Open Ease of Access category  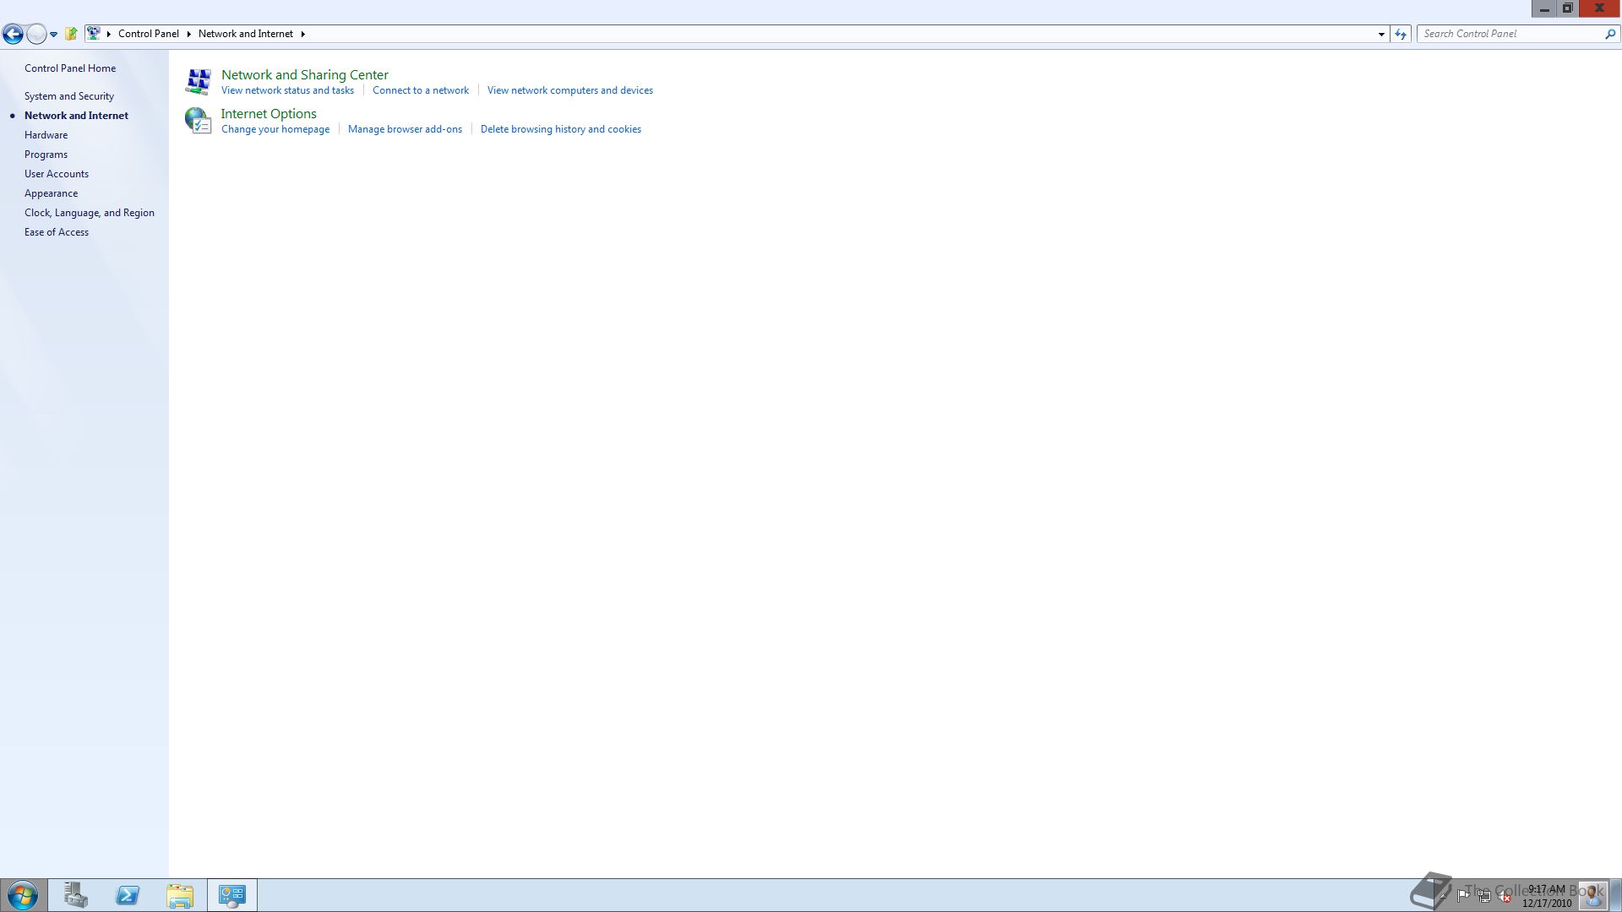click(57, 232)
